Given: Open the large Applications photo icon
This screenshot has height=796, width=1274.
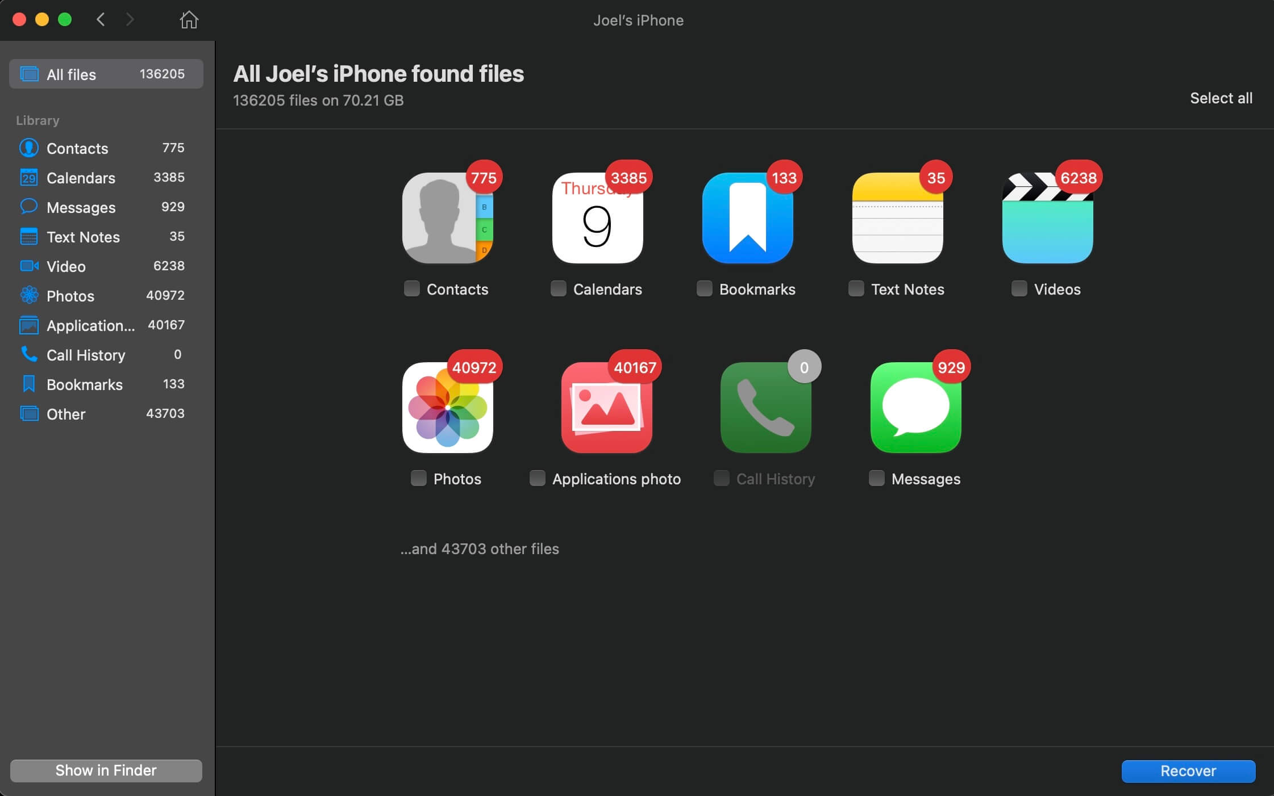Looking at the screenshot, I should click(x=606, y=407).
